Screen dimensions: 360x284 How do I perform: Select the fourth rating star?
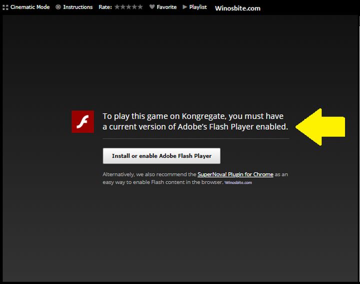coord(134,7)
